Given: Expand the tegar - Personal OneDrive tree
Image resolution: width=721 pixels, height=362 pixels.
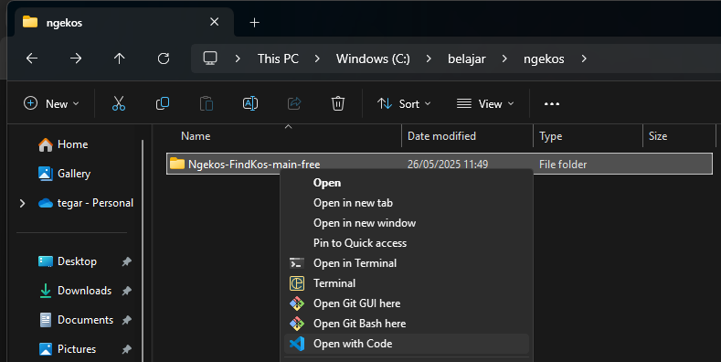Looking at the screenshot, I should click(22, 203).
